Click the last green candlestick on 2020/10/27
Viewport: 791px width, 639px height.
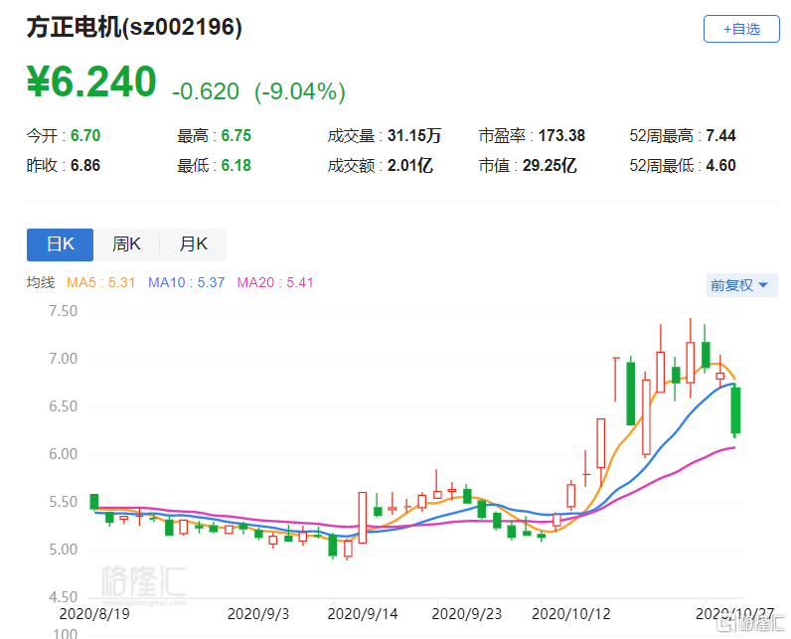point(735,410)
